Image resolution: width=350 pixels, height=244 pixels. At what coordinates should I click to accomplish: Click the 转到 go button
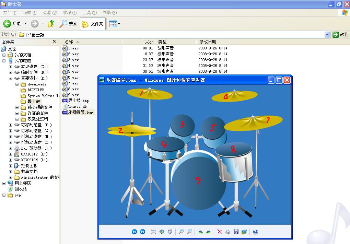tap(340, 35)
